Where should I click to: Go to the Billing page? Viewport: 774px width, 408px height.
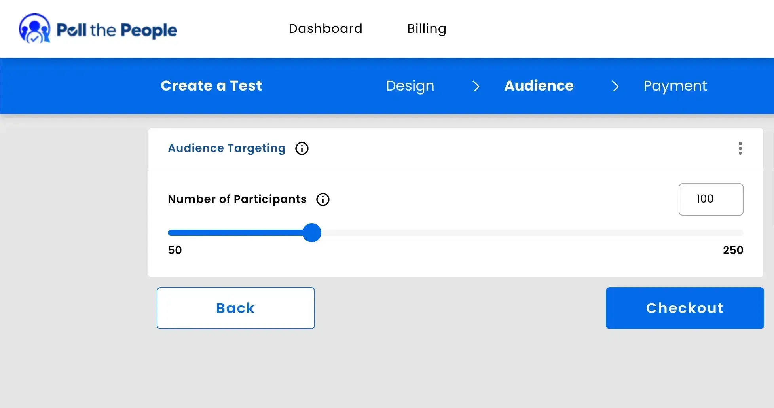[427, 28]
